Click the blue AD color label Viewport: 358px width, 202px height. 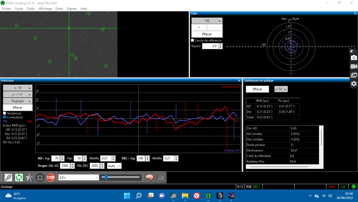(5, 121)
